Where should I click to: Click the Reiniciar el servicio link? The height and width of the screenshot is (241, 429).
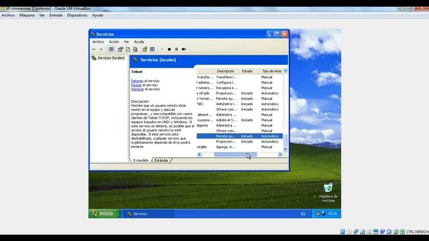(137, 89)
